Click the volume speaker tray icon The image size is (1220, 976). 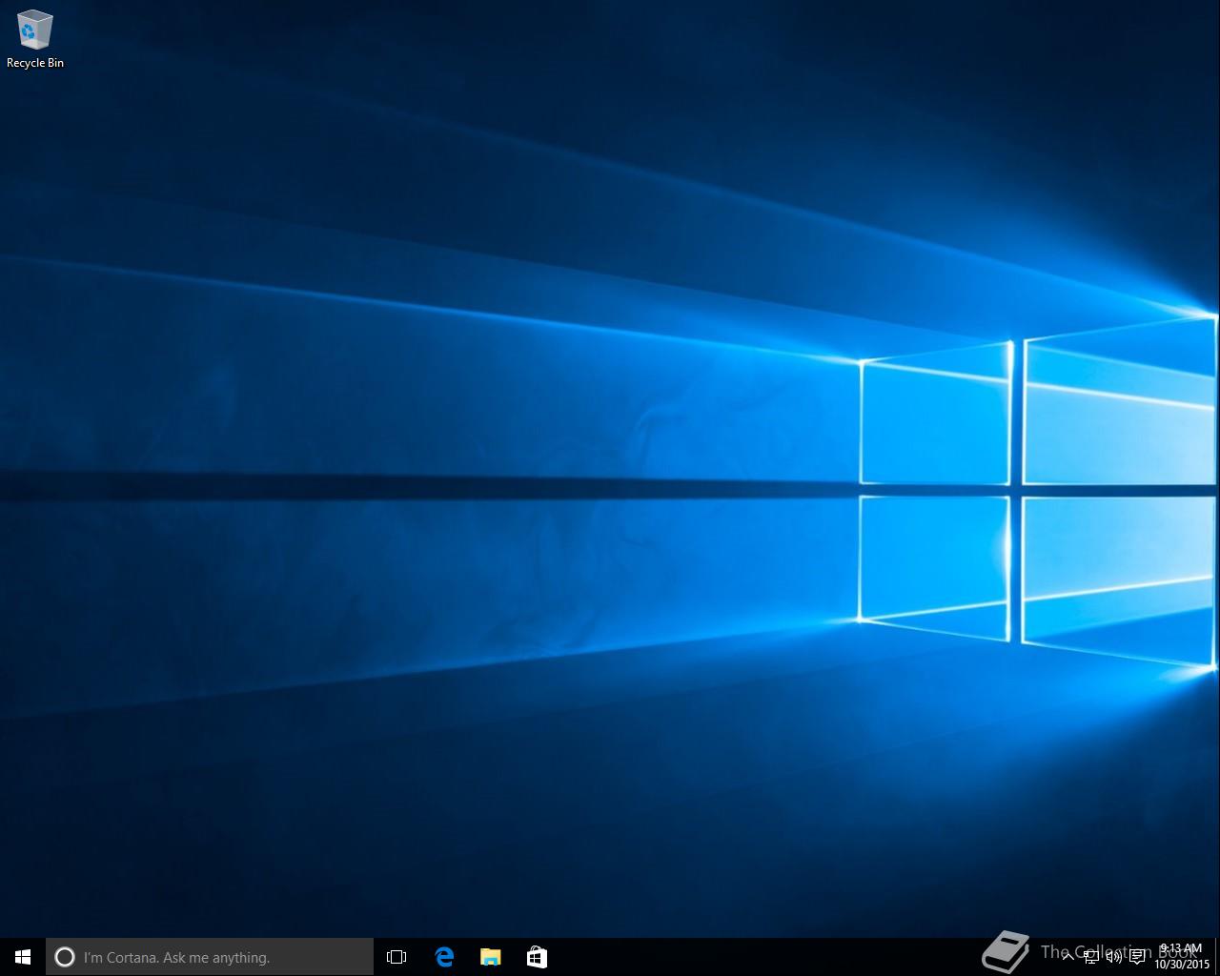[x=1114, y=957]
